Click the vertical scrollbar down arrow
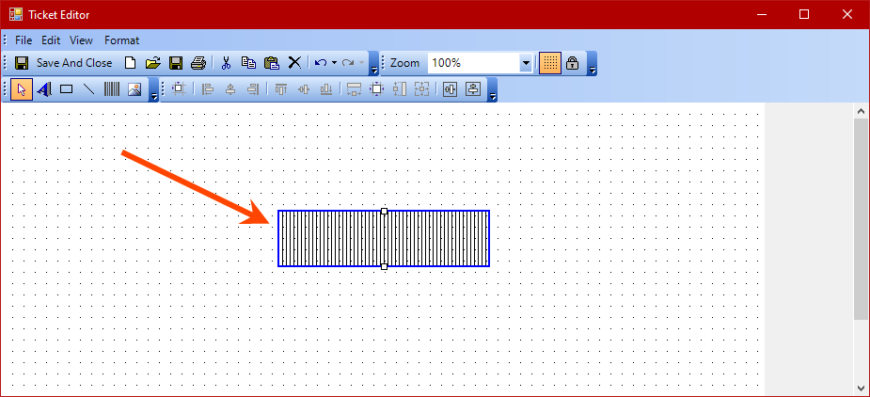This screenshot has height=397, width=870. (862, 389)
